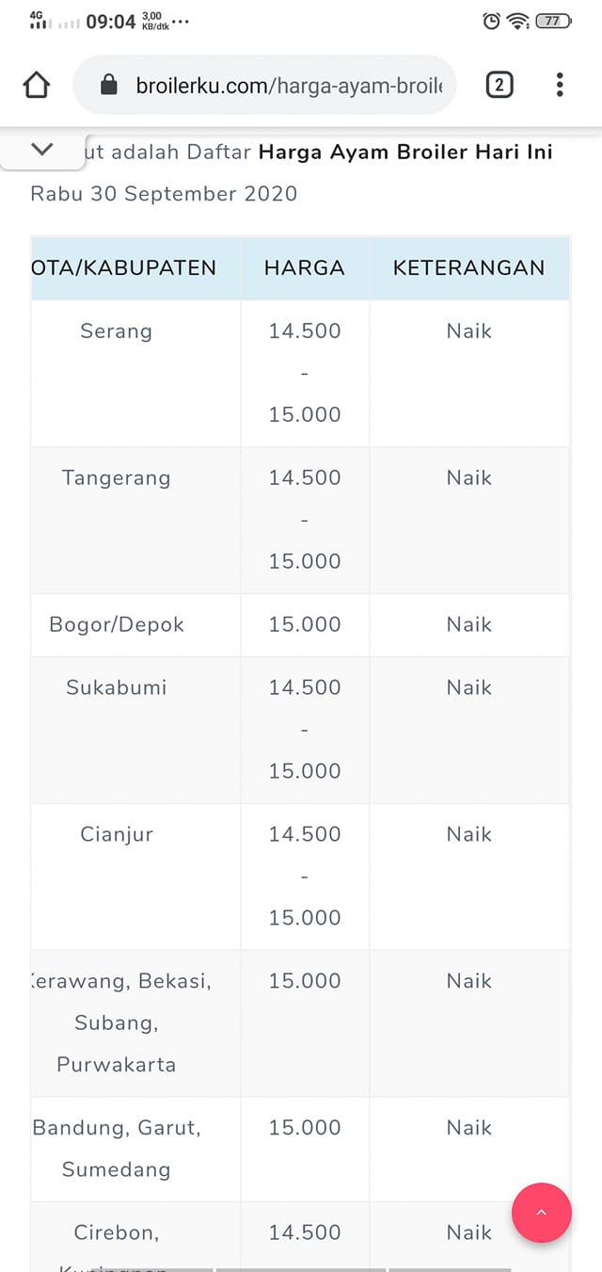Tap the alarm icon in the status bar
The height and width of the screenshot is (1272, 602).
[x=491, y=21]
